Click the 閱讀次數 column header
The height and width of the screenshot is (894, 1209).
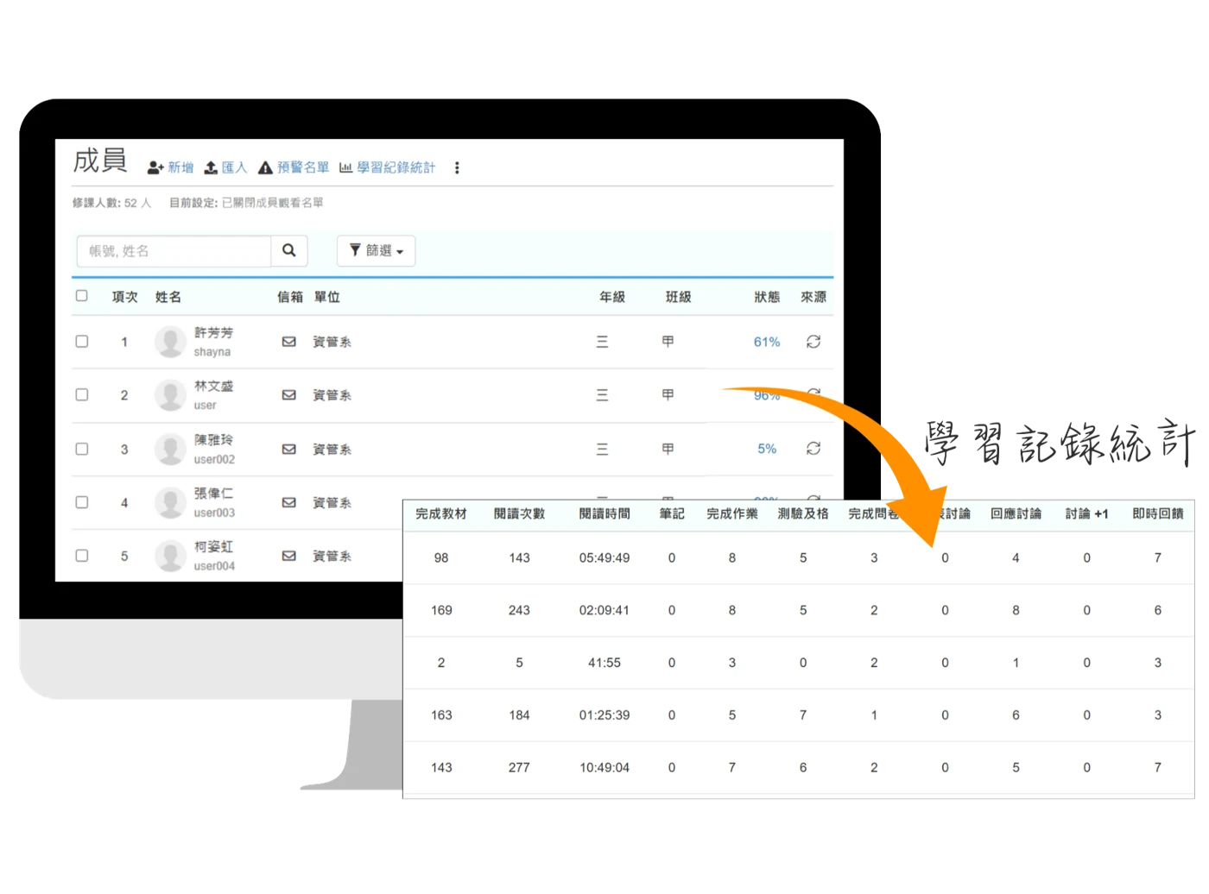(x=519, y=513)
